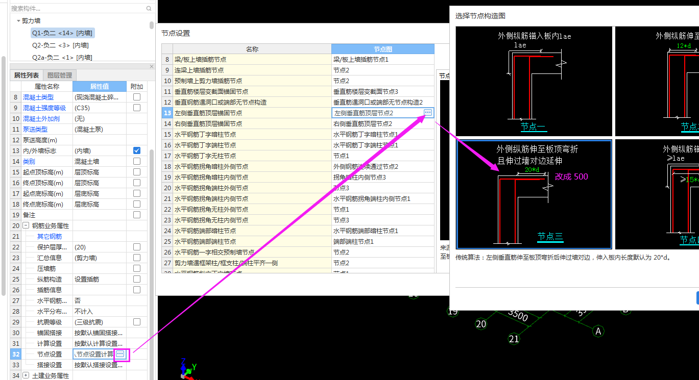Click the 搜索构件 search input
Viewport: 699px width, 380px height.
click(78, 8)
